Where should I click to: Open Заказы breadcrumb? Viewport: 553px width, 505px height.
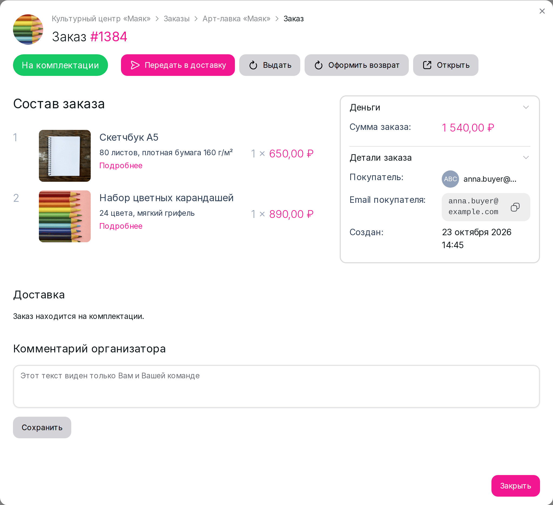(x=177, y=19)
